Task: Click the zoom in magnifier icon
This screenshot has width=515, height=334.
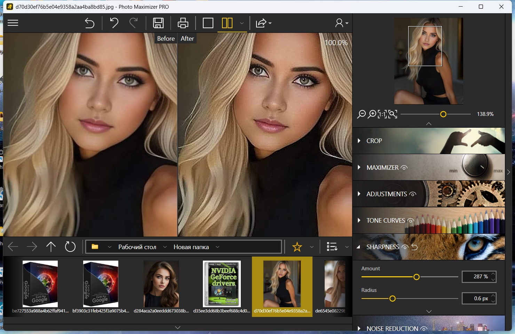Action: [372, 114]
